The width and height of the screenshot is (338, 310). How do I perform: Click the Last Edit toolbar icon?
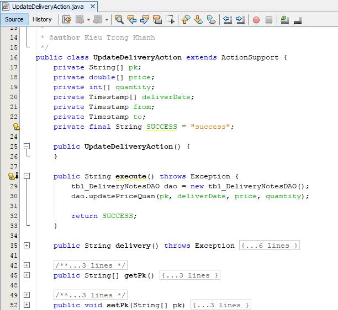pyautogui.click(x=67, y=20)
